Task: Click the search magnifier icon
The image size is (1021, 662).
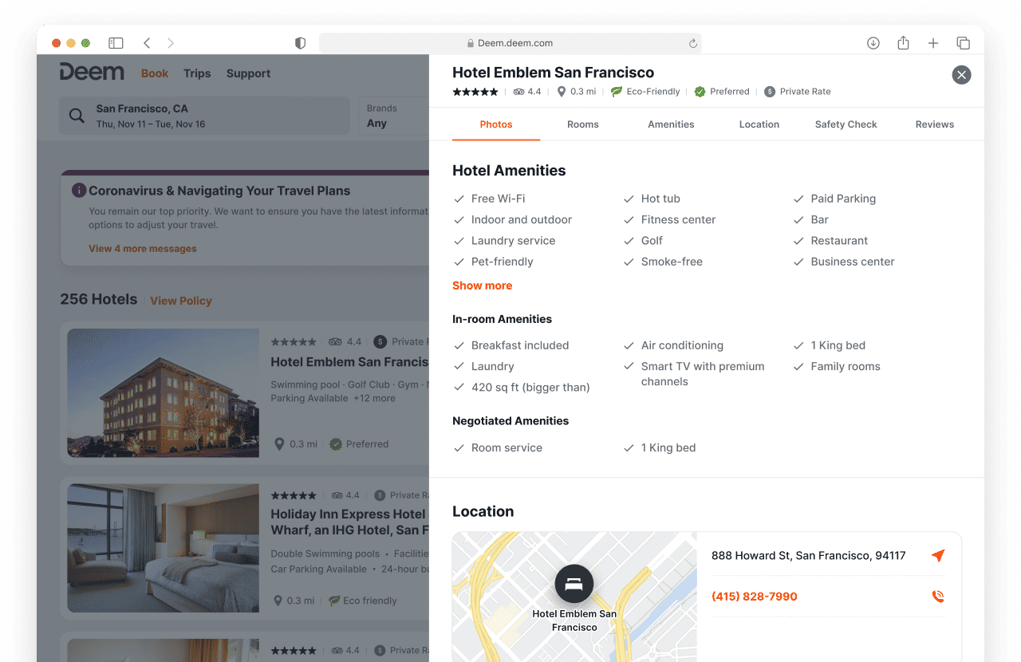Action: pos(77,116)
